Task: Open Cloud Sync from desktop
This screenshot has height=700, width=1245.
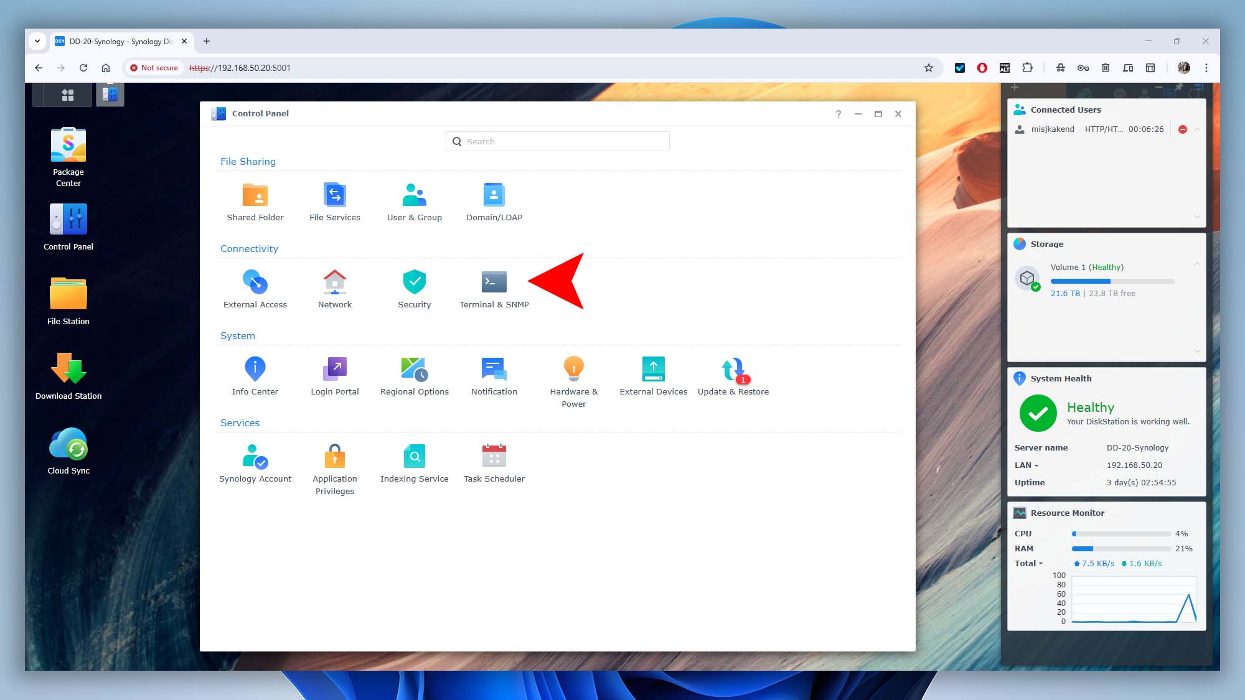Action: 68,451
